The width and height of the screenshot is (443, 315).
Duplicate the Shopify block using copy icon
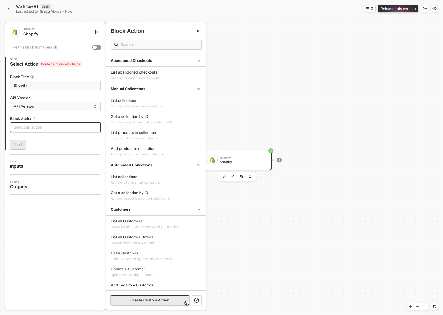[241, 177]
